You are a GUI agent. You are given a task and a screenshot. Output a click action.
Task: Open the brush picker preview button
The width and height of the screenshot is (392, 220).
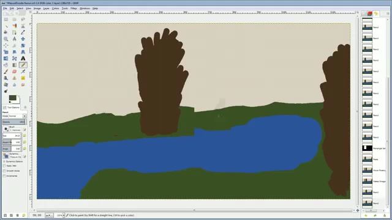point(6,129)
